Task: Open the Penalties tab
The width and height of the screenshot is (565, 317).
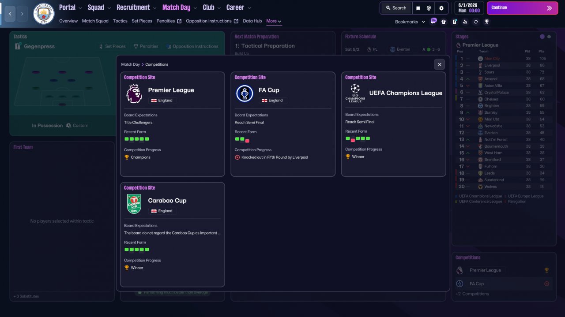Action: click(166, 21)
